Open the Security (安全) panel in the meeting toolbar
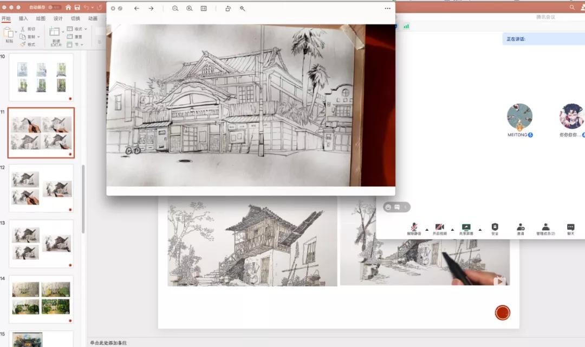The image size is (585, 347). [495, 228]
